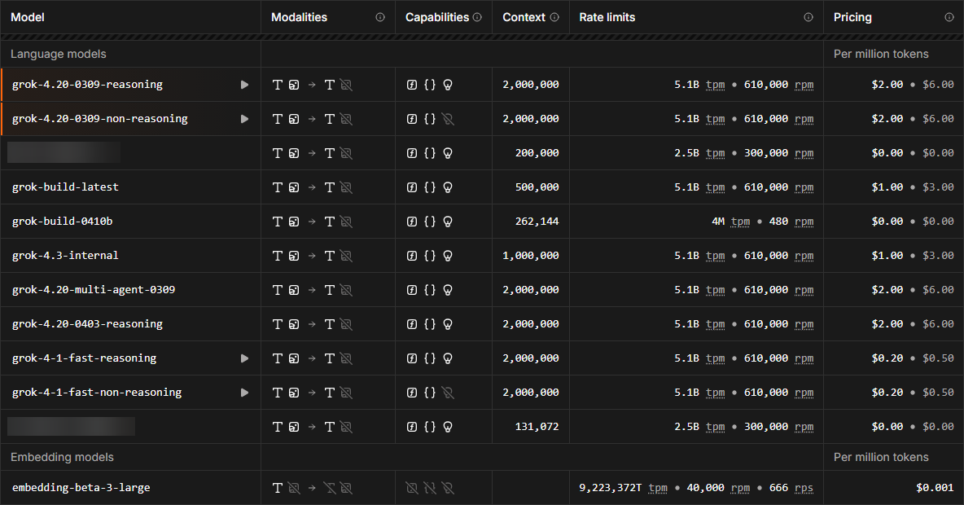Click the Language models section label

click(59, 54)
